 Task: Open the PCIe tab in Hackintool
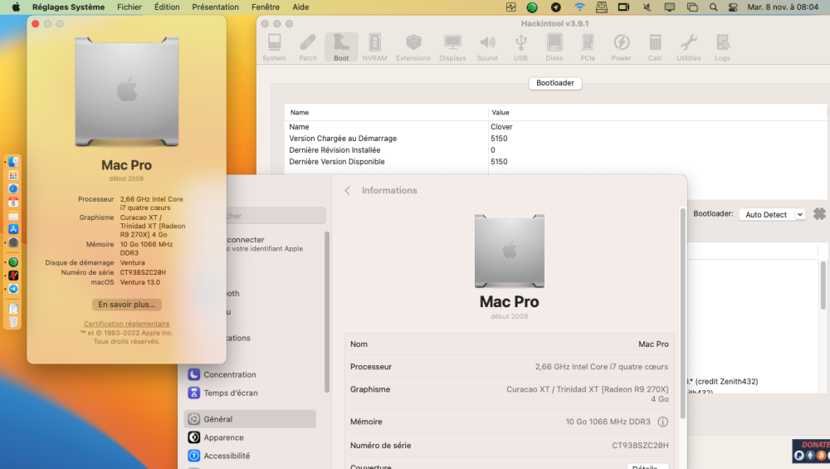(x=588, y=47)
